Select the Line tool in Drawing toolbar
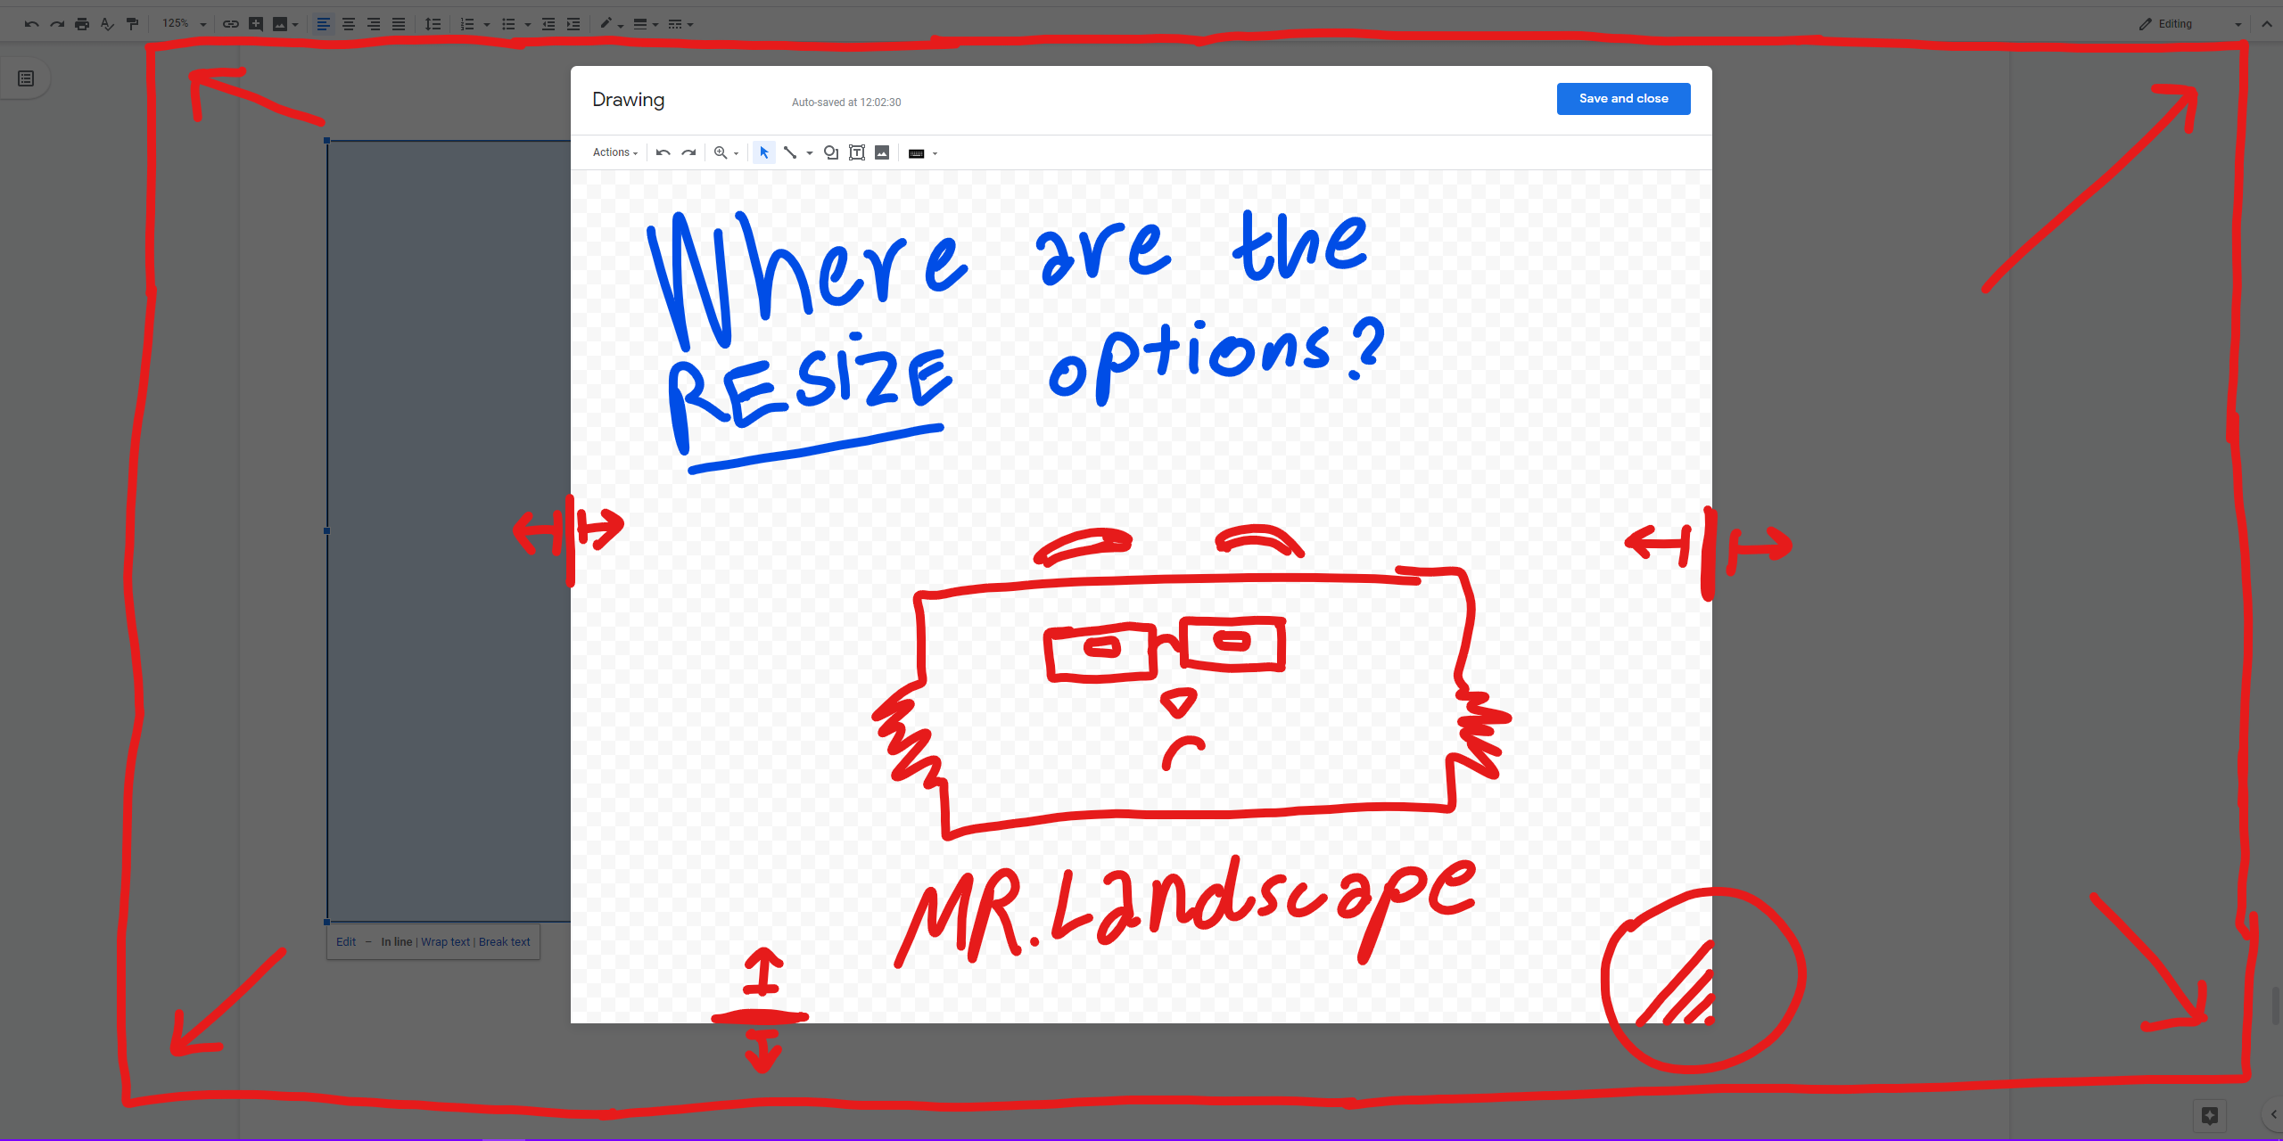The width and height of the screenshot is (2283, 1141). (x=790, y=152)
